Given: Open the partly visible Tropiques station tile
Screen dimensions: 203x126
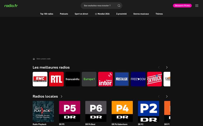Looking at the screenshot, I should tap(167, 79).
